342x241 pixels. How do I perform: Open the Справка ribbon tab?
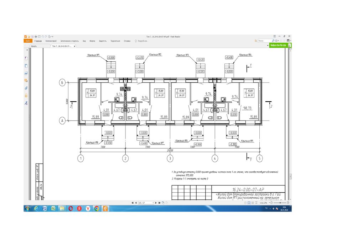tap(127, 41)
